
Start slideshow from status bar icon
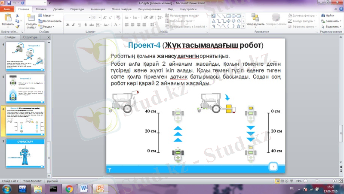coord(291,182)
